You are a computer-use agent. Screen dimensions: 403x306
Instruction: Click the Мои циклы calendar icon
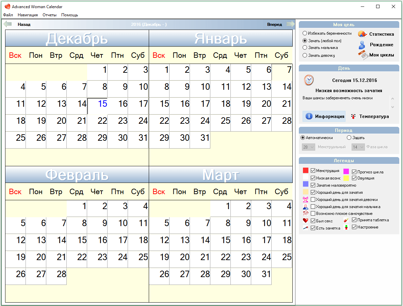[x=363, y=55]
